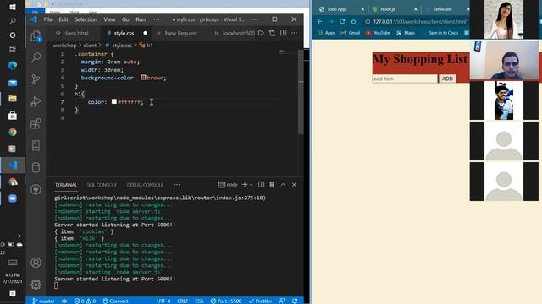Open the Run menu
Screen dimensions: 542x304
141,19
